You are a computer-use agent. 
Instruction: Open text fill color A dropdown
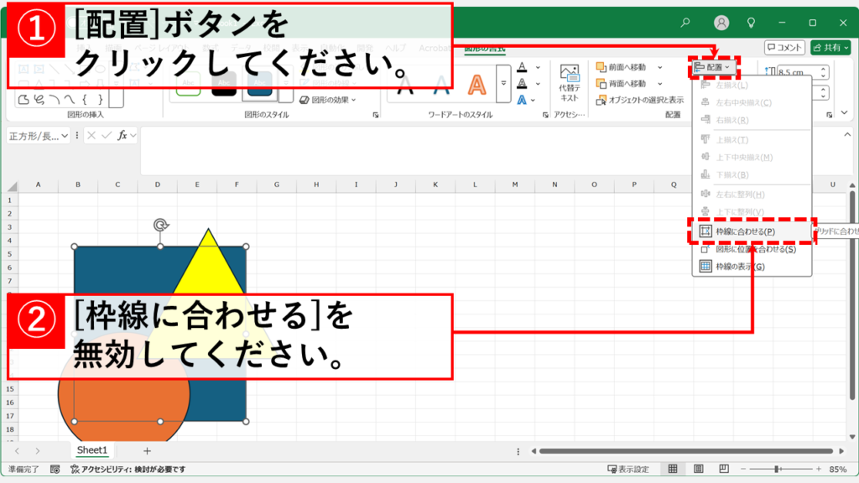[538, 67]
